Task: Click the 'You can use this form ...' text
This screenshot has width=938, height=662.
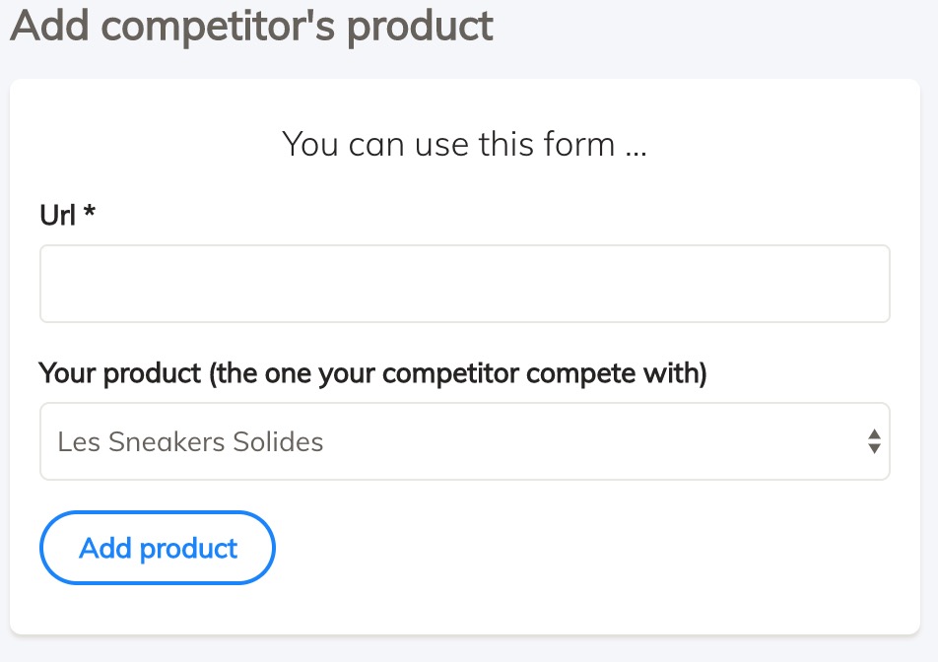Action: click(464, 145)
